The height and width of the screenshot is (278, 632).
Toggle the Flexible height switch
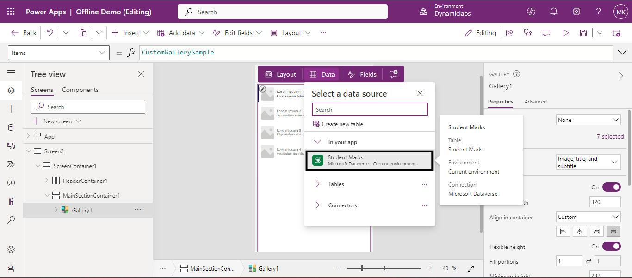pyautogui.click(x=611, y=247)
